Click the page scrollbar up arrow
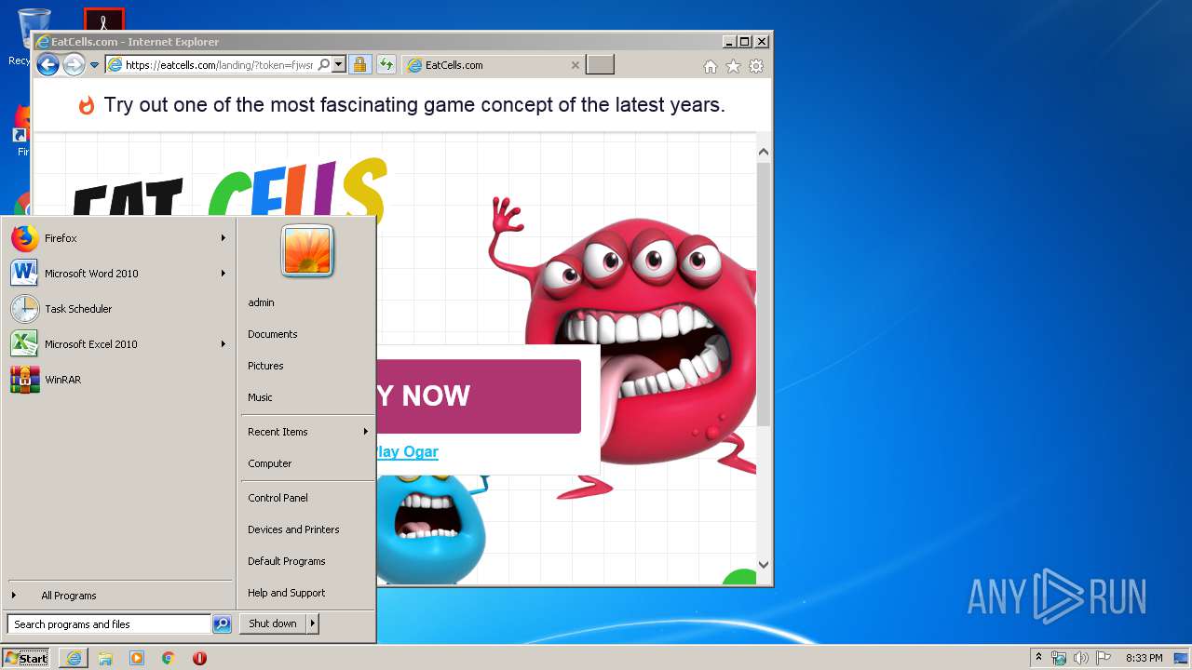1192x670 pixels. coord(764,152)
